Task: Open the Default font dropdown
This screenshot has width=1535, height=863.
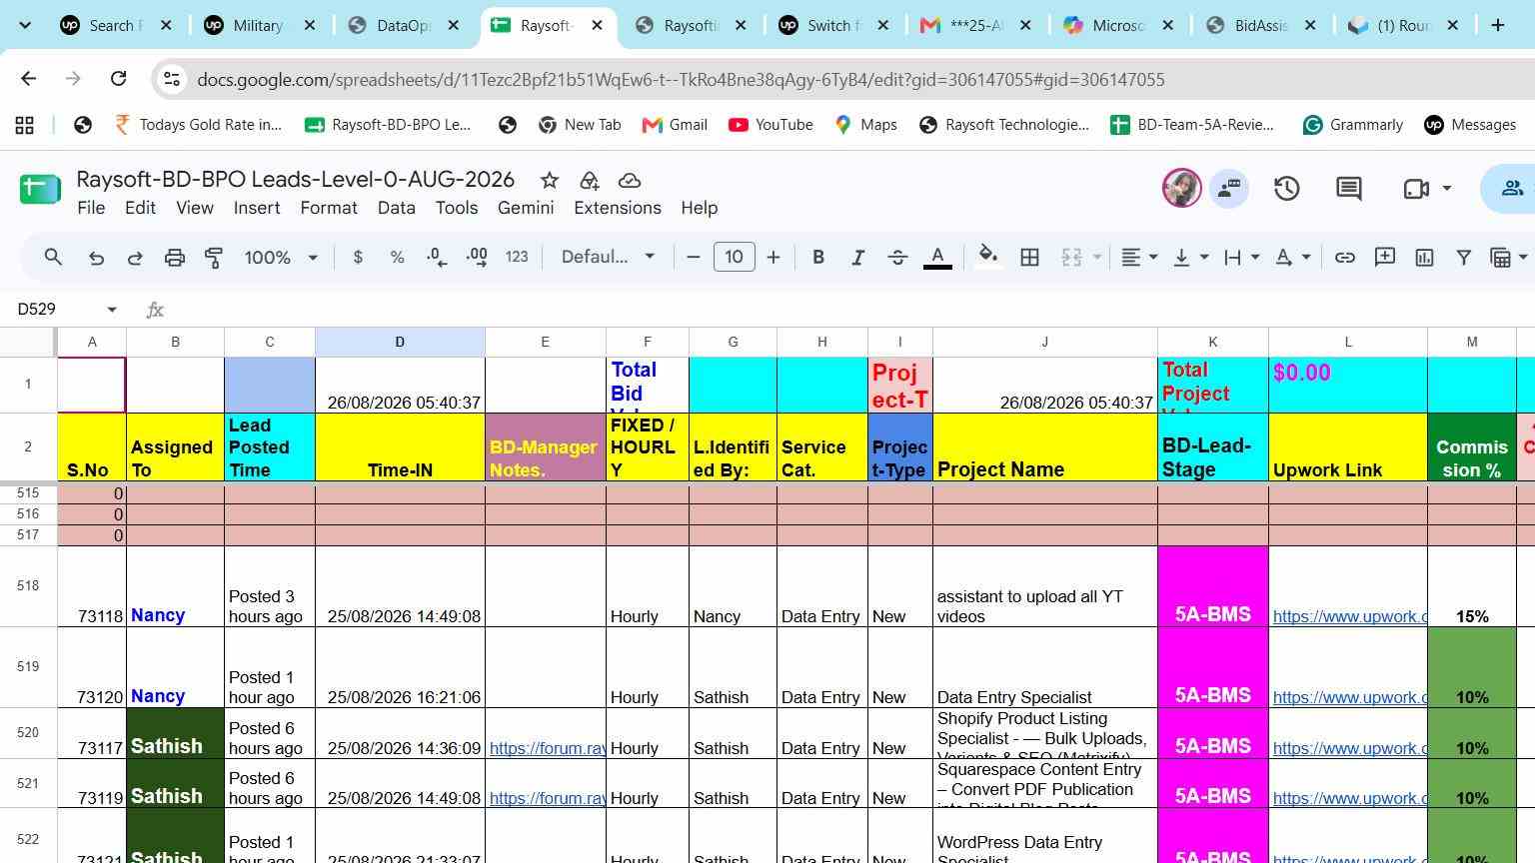Action: coord(608,258)
